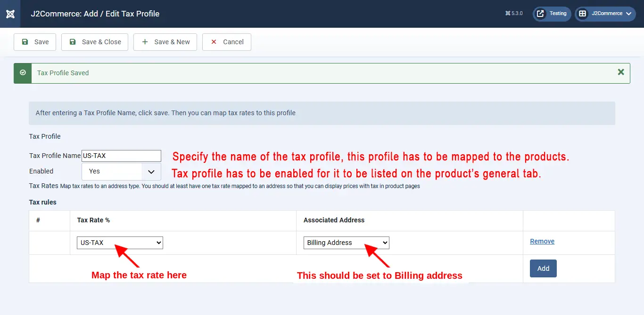Viewport: 644px width, 315px height.
Task: Click Save & Close button
Action: coord(95,42)
